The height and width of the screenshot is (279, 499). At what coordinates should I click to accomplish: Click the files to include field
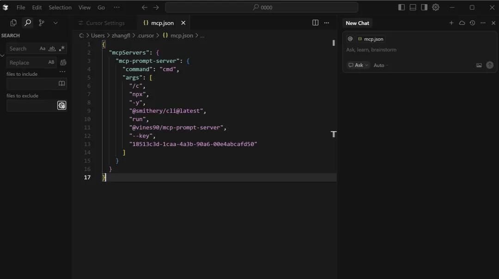pos(31,84)
